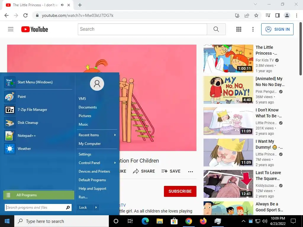Open Chrome profile avatar icon
This screenshot has width=303, height=227.
pos(287,15)
